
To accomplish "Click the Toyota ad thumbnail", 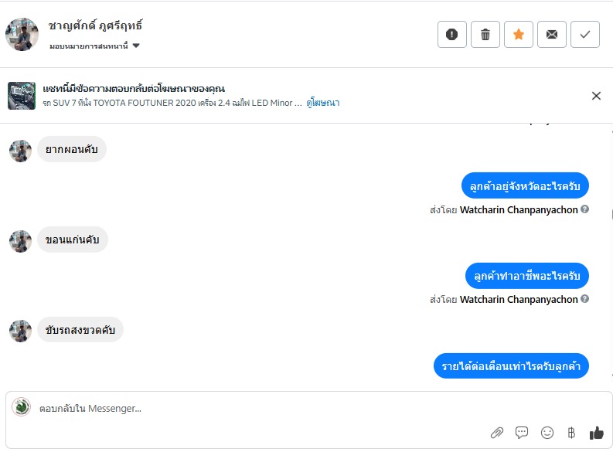I will click(x=22, y=96).
